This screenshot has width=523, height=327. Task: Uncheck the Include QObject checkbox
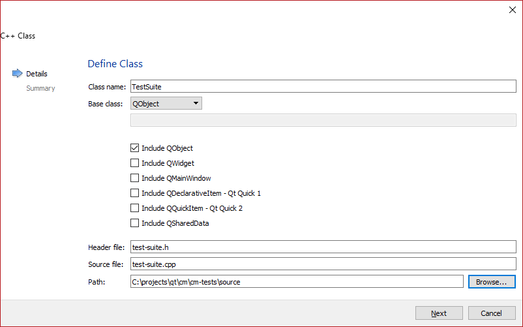pos(135,148)
